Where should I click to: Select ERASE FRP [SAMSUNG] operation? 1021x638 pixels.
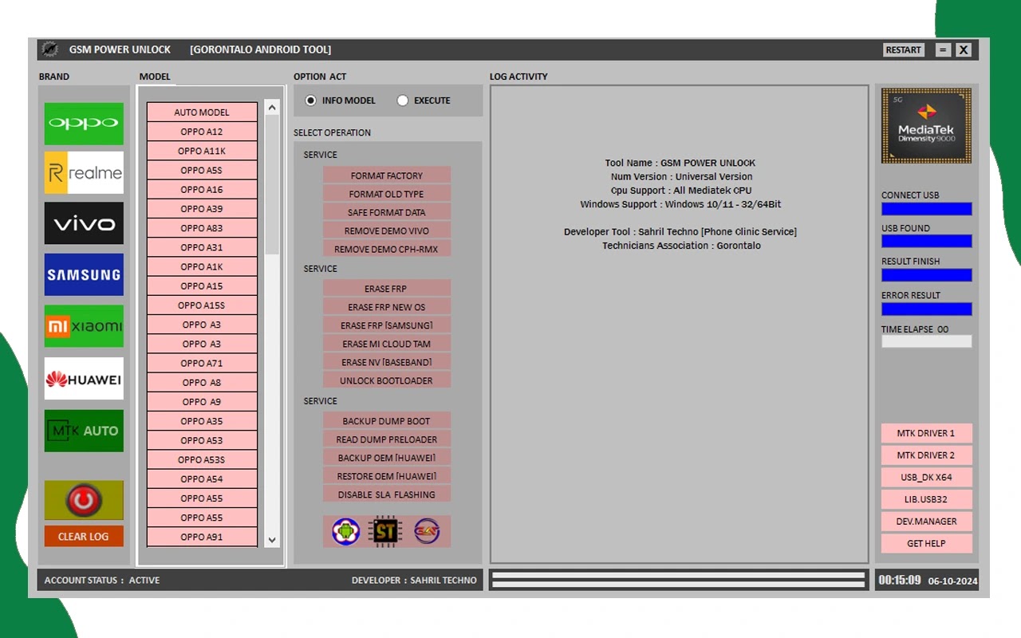tap(387, 325)
